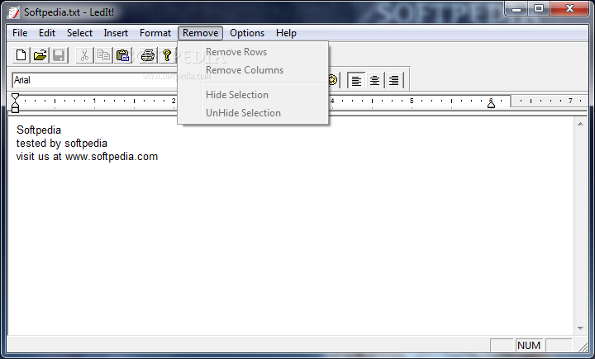The width and height of the screenshot is (595, 359).
Task: Choose Hide Selection from the menu
Action: point(253,95)
